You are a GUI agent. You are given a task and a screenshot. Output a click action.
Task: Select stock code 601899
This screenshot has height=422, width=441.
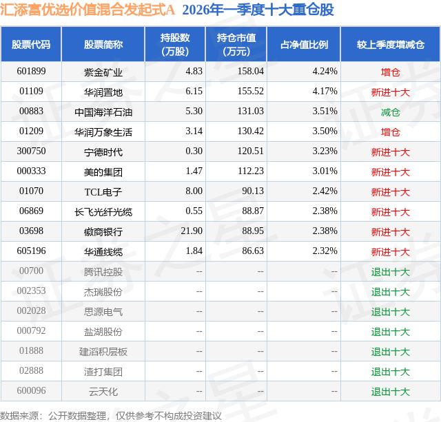[x=31, y=72]
